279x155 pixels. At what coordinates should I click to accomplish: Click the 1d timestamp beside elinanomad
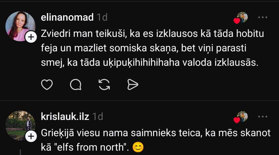(x=102, y=18)
